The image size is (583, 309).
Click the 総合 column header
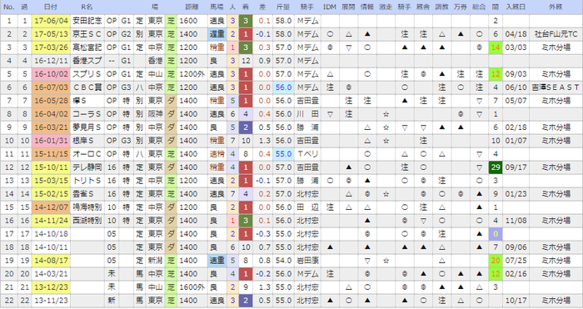click(x=479, y=7)
